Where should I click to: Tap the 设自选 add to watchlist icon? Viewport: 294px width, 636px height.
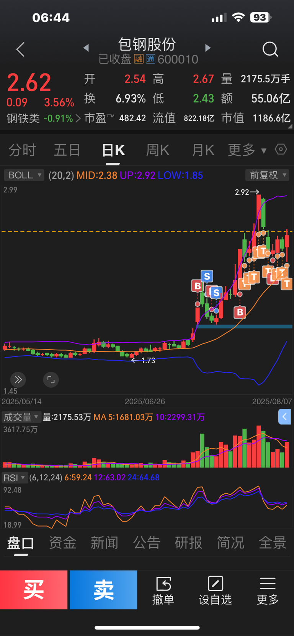tap(216, 584)
